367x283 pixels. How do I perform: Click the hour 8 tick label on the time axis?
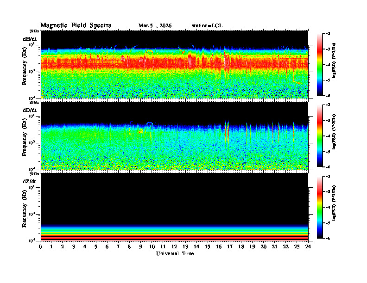click(x=129, y=246)
